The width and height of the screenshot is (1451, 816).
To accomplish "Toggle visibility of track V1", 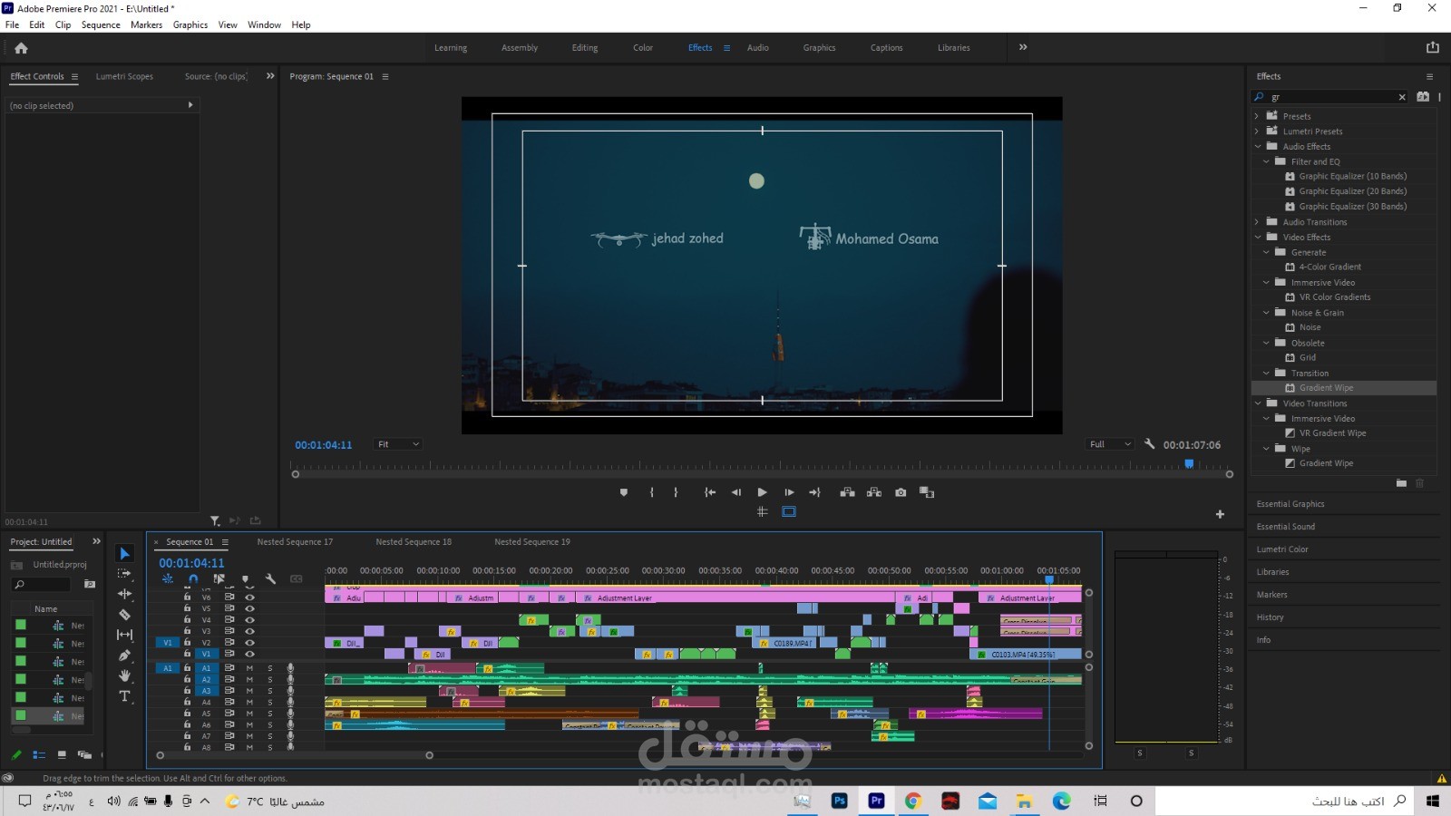I will 249,654.
